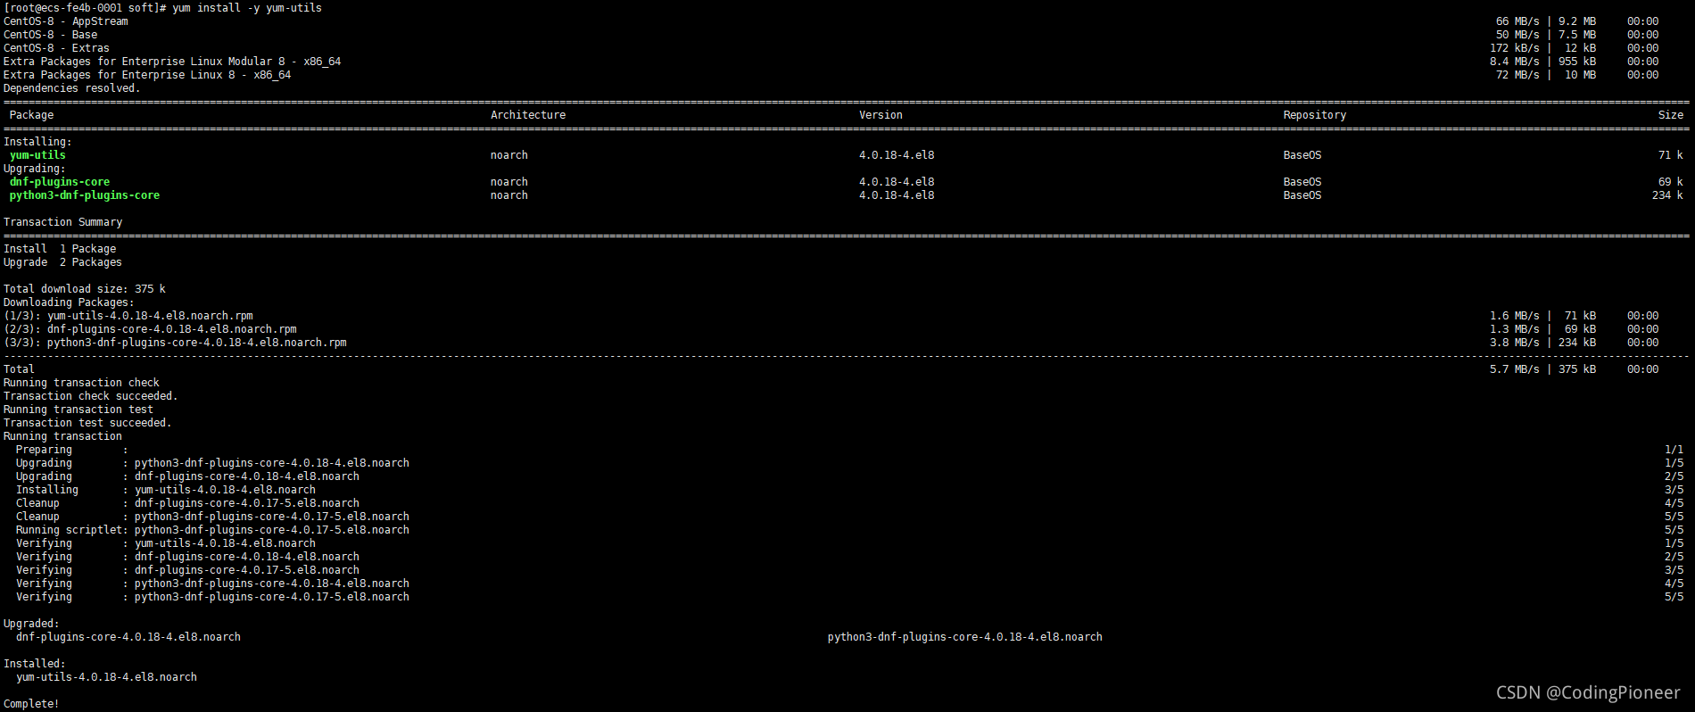This screenshot has height=712, width=1695.
Task: Click 'Dependencies resolved.' text
Action: pos(72,88)
